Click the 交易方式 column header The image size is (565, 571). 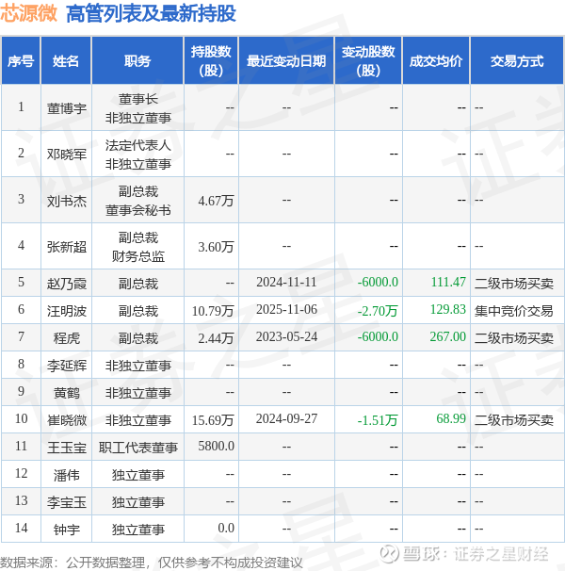(x=517, y=61)
